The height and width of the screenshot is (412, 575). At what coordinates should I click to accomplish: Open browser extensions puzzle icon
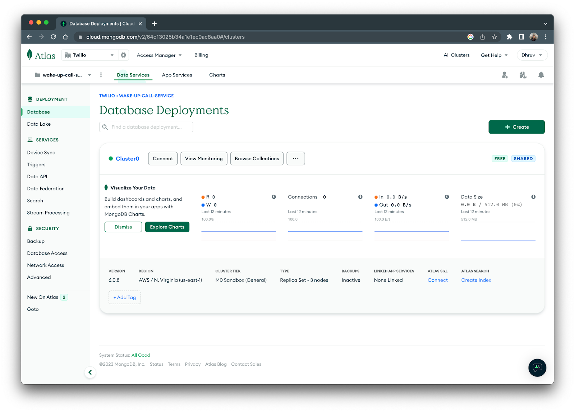[509, 37]
